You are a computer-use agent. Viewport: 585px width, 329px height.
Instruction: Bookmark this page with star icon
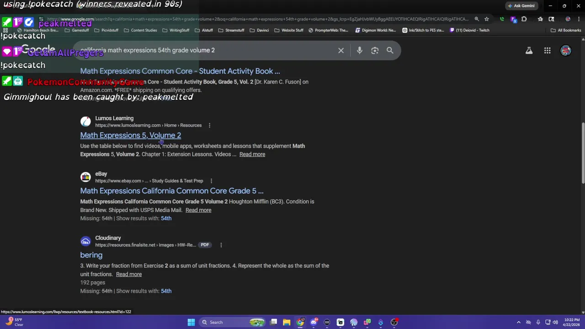tap(487, 19)
